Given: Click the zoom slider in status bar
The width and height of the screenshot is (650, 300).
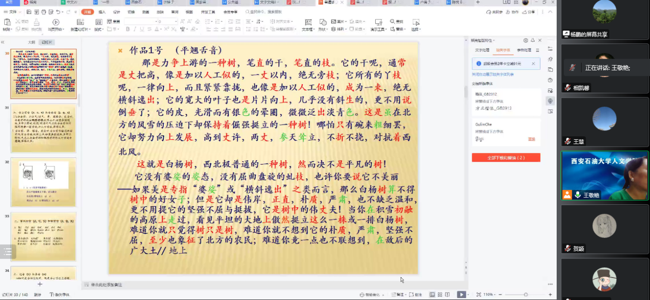Looking at the screenshot, I should 525,295.
